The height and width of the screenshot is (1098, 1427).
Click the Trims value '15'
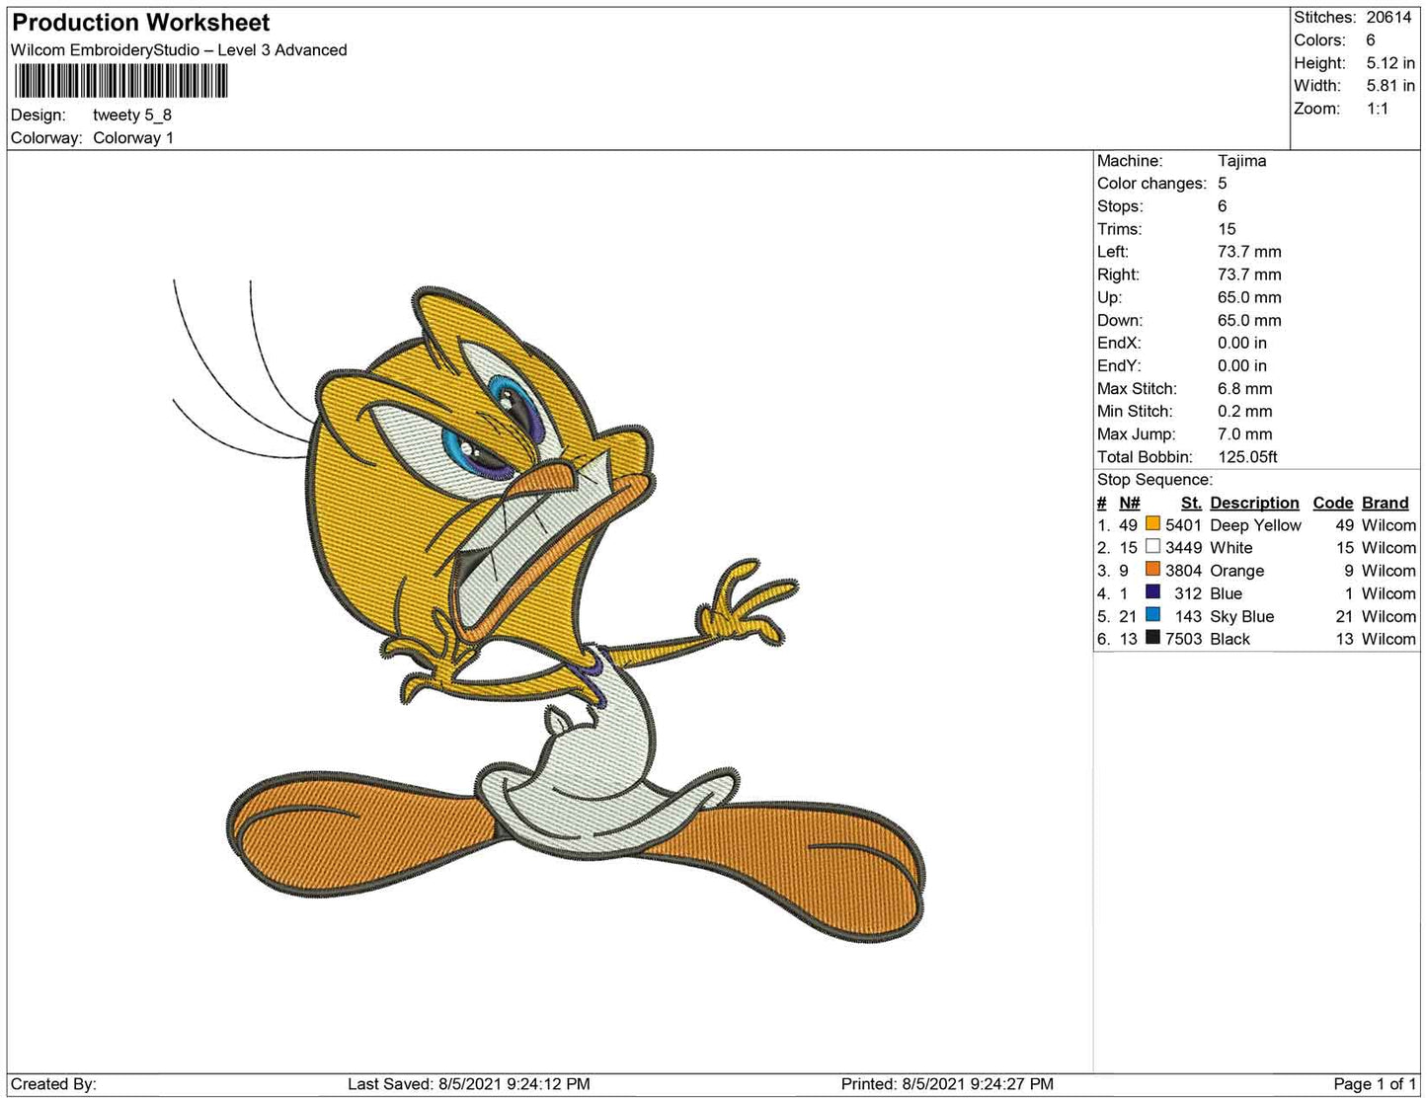pyautogui.click(x=1227, y=229)
